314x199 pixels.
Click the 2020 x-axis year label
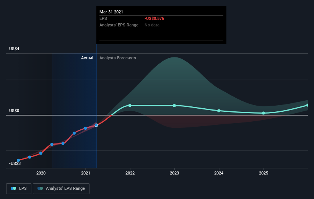coord(41,173)
